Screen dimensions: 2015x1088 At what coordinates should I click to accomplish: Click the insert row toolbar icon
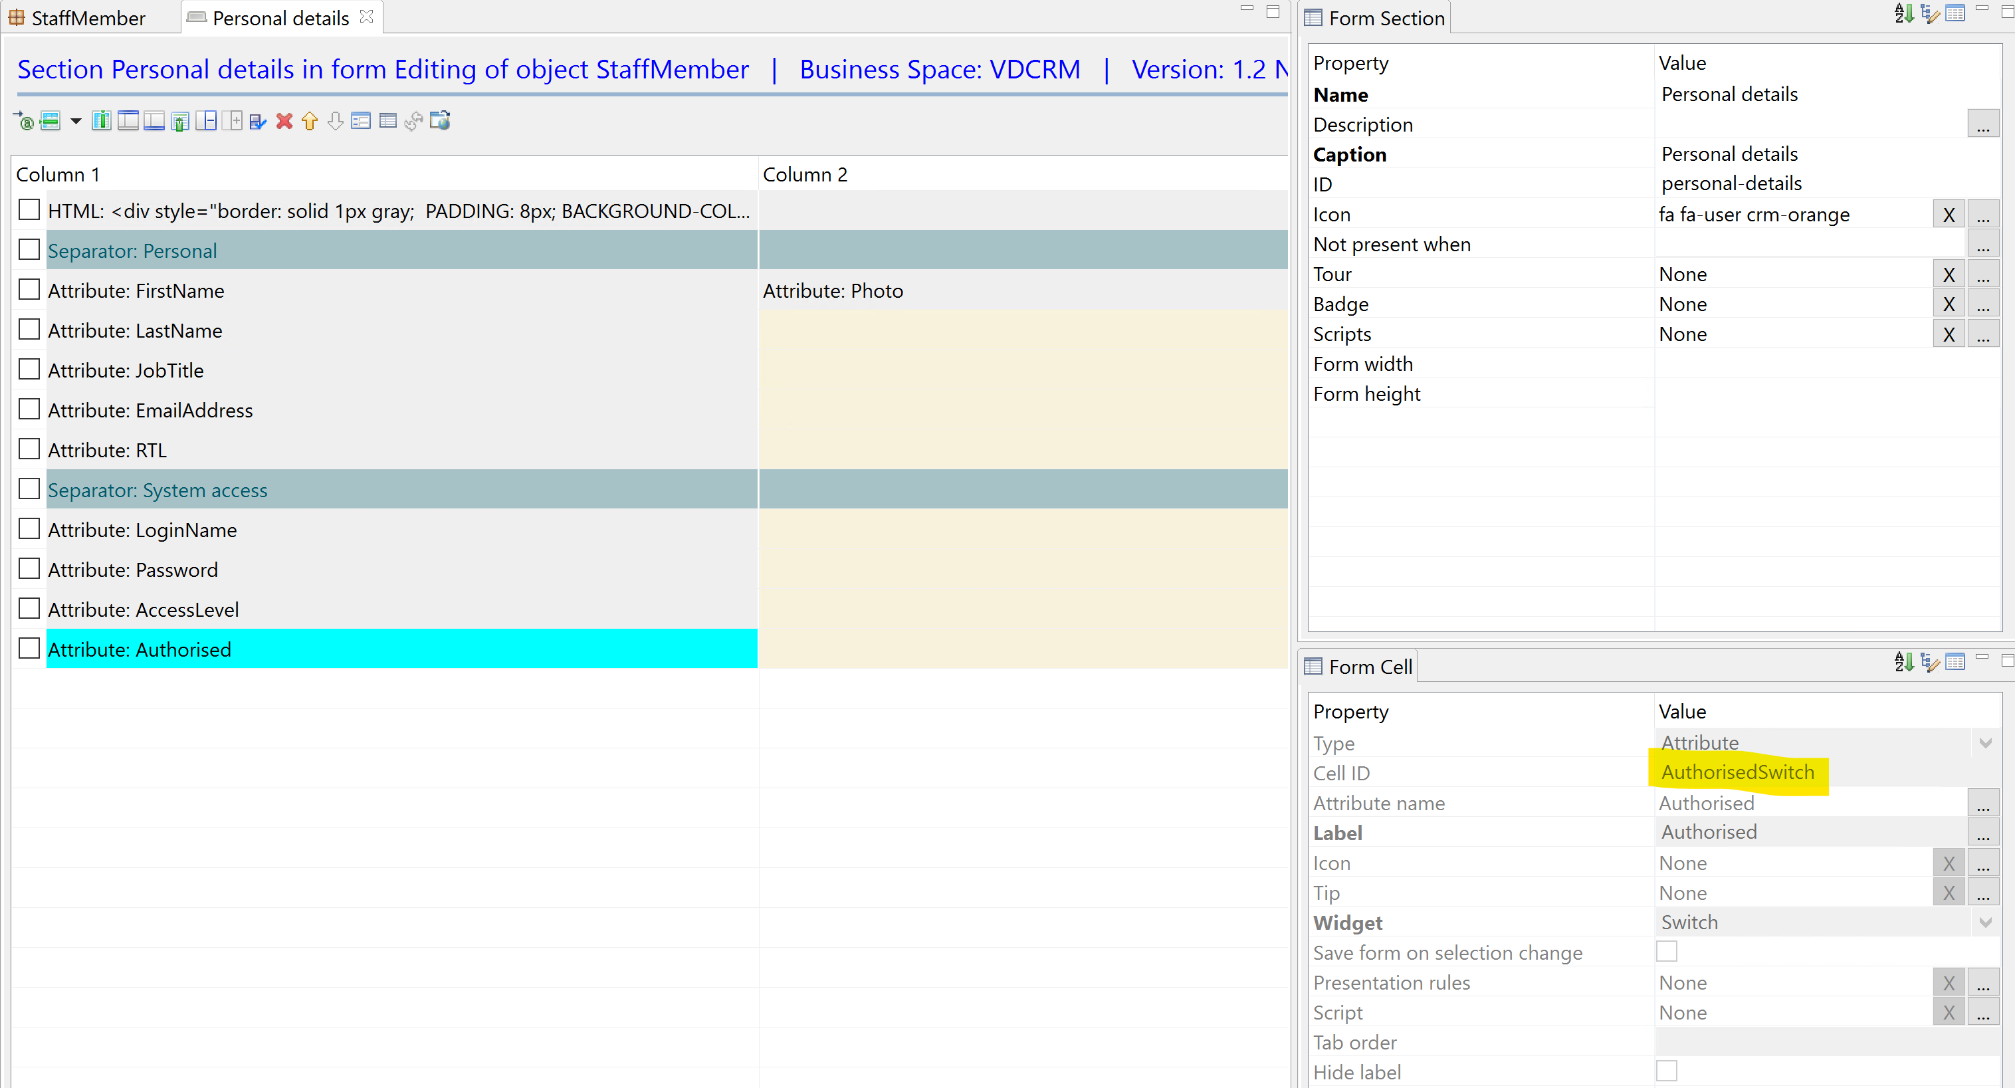pos(50,121)
